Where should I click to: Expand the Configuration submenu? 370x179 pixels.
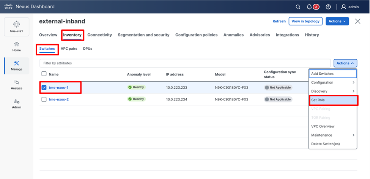(332, 83)
